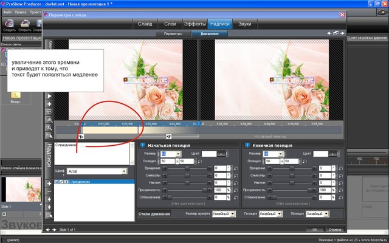The image size is (389, 243).
Task: Open Размер dropdown in Начальная позиция
Action: click(x=178, y=154)
